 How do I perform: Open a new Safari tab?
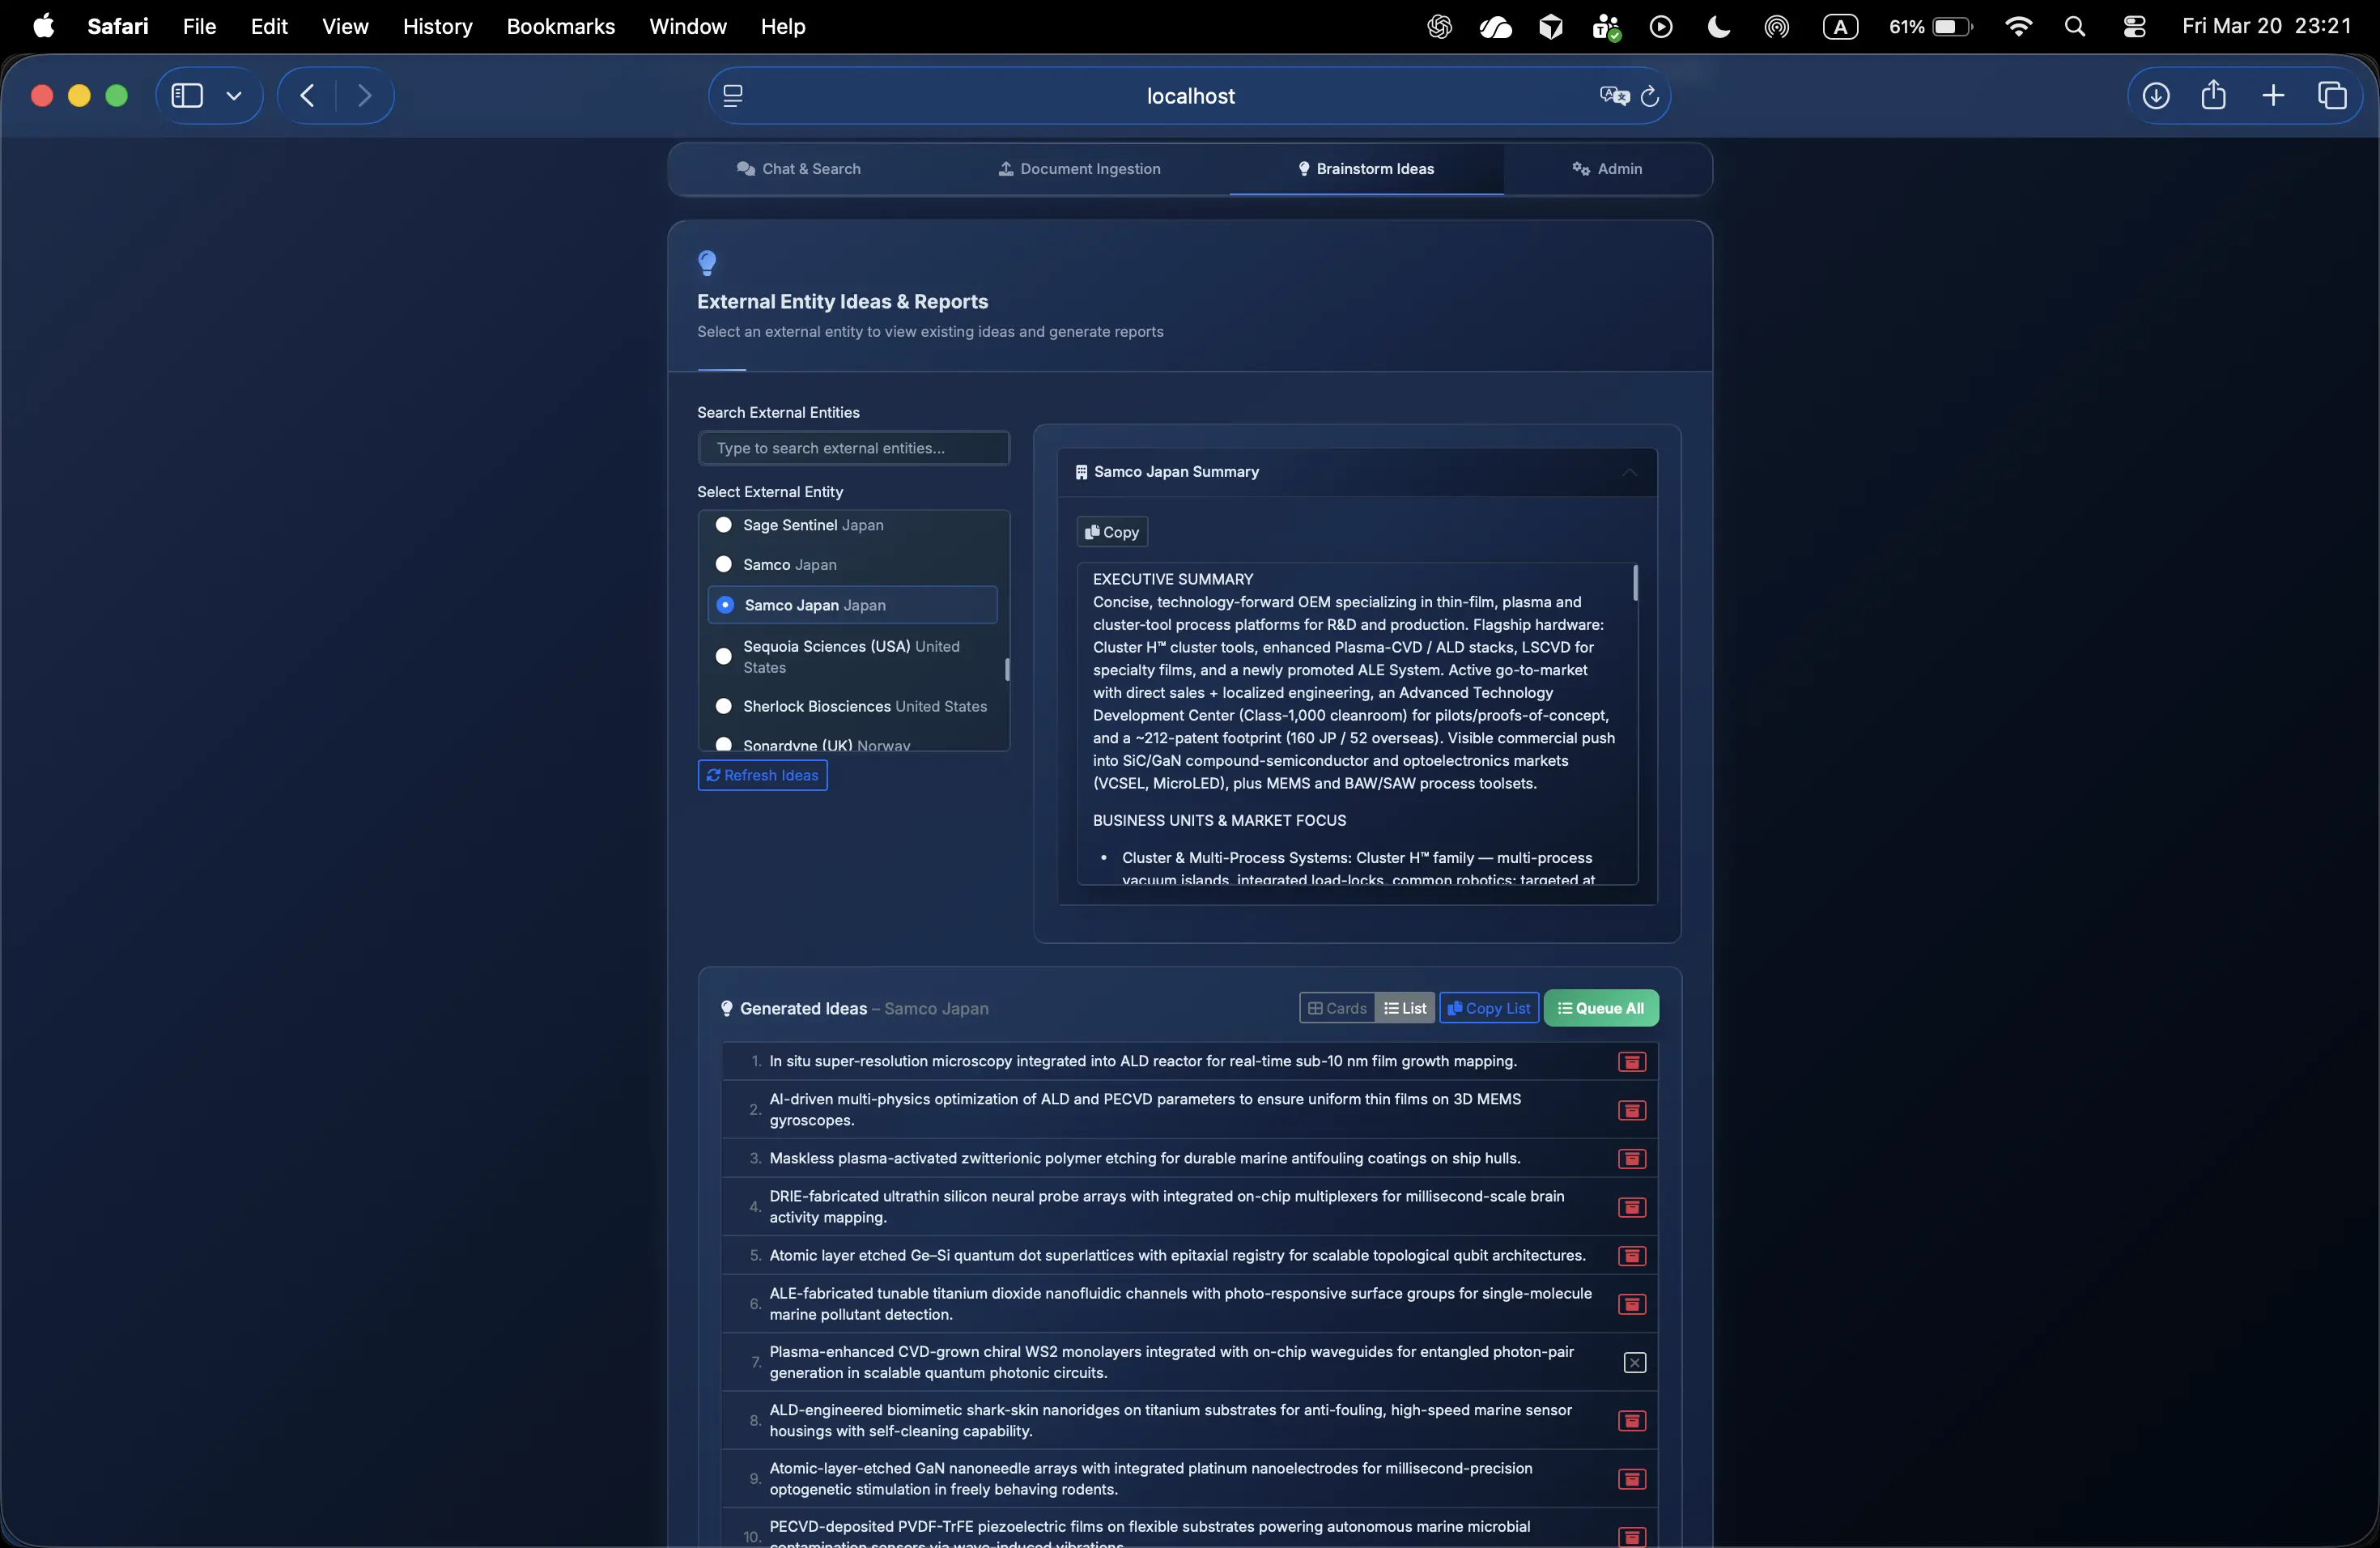[2273, 96]
